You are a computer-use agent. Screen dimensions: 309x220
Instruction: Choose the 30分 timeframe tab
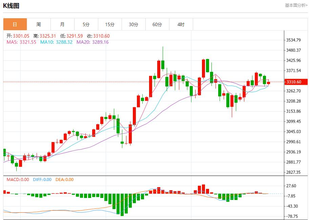pos(133,24)
